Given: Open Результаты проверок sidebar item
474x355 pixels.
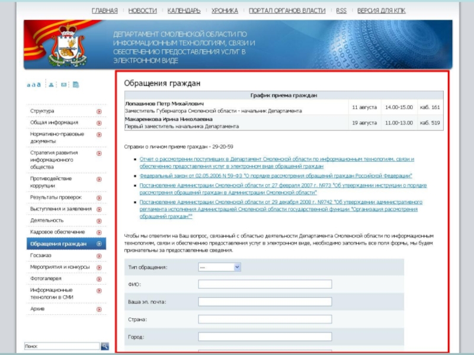Looking at the screenshot, I should coord(56,197).
